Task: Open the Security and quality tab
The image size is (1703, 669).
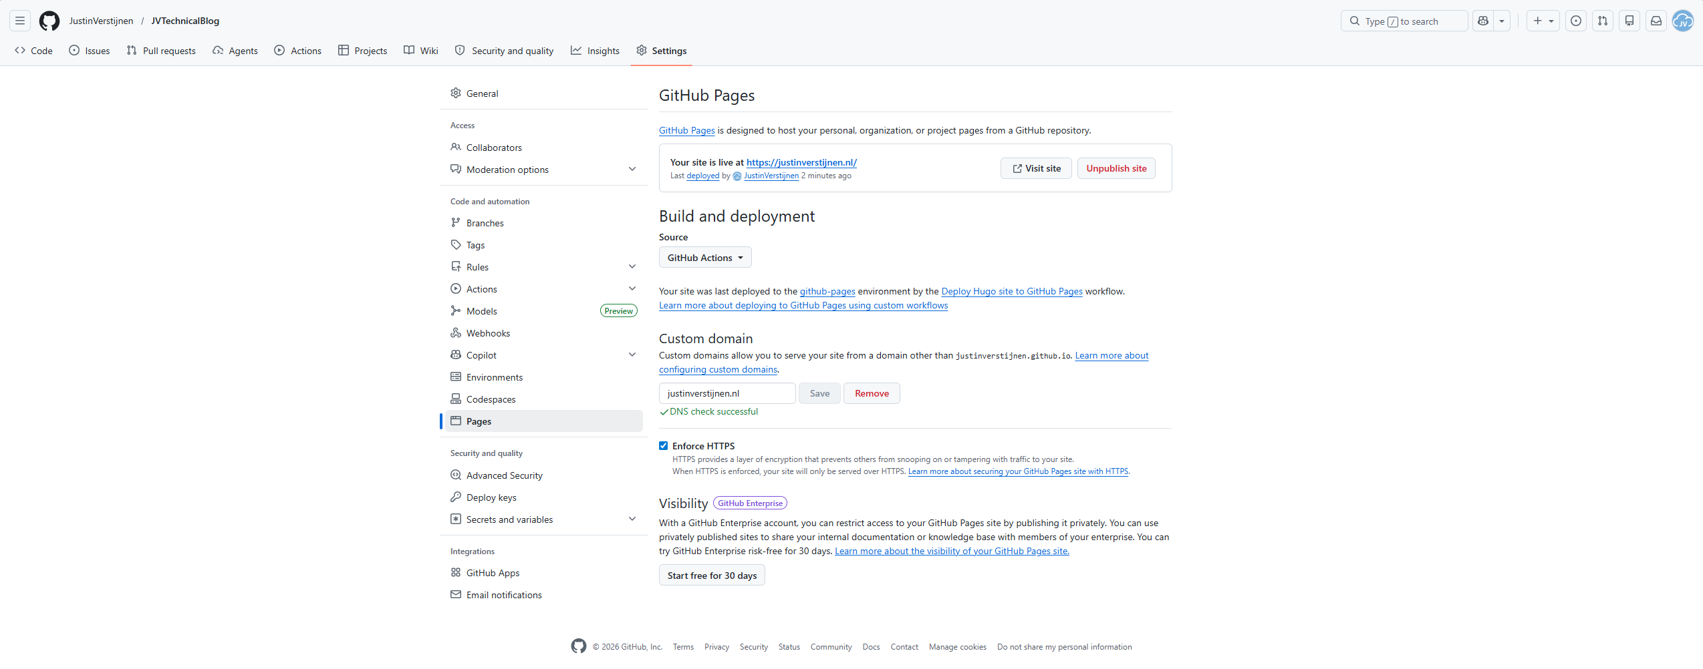Action: [505, 51]
